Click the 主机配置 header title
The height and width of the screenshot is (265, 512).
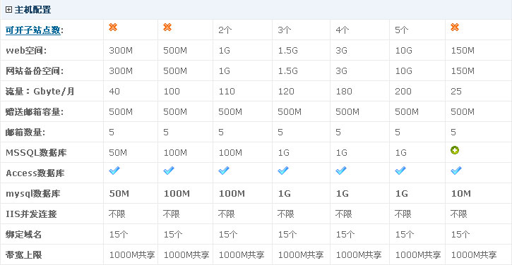click(x=32, y=10)
